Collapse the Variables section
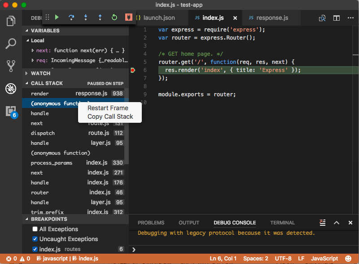This screenshot has height=264, width=359. (x=26, y=31)
